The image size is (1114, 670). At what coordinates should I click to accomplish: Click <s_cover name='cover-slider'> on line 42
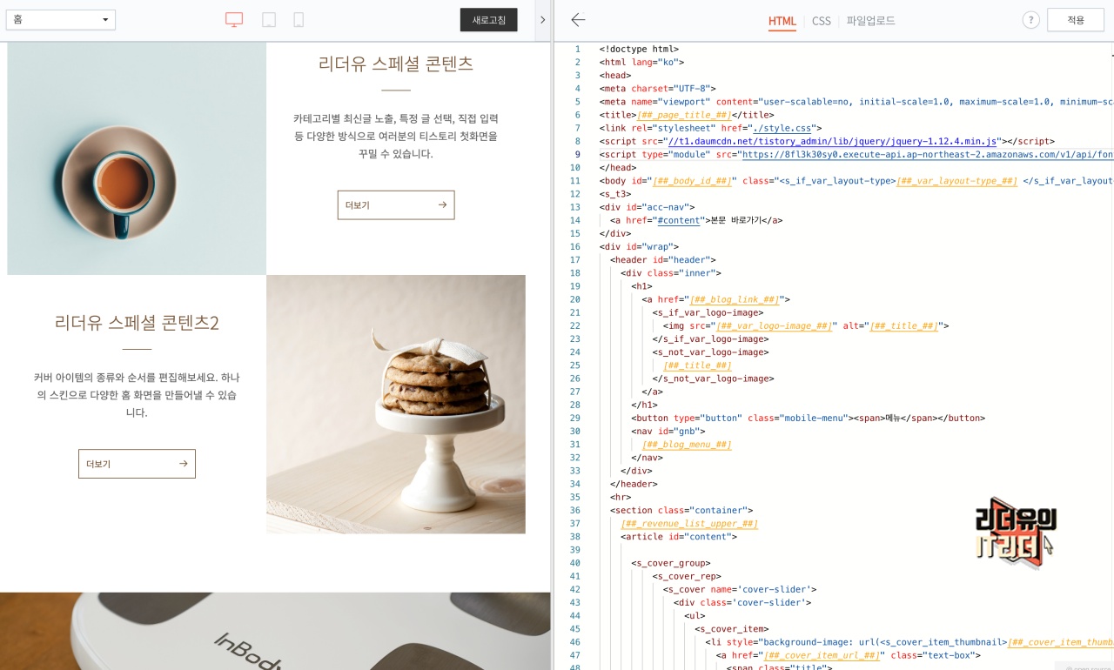click(740, 590)
